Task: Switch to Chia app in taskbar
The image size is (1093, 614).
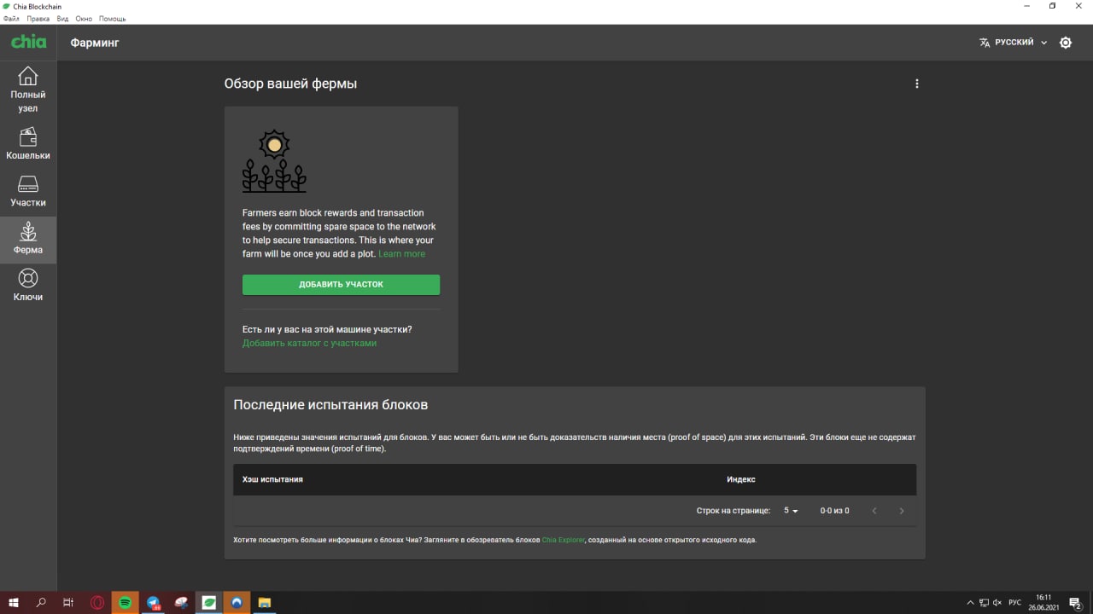Action: [x=208, y=602]
